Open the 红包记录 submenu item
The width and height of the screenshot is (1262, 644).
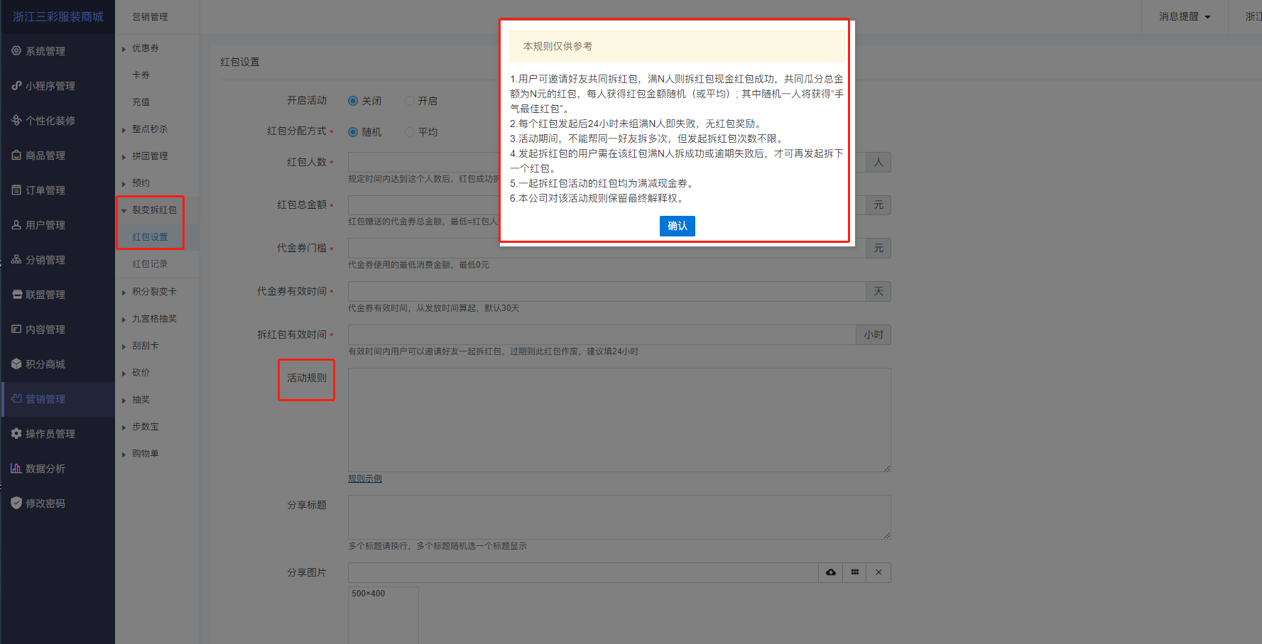150,264
